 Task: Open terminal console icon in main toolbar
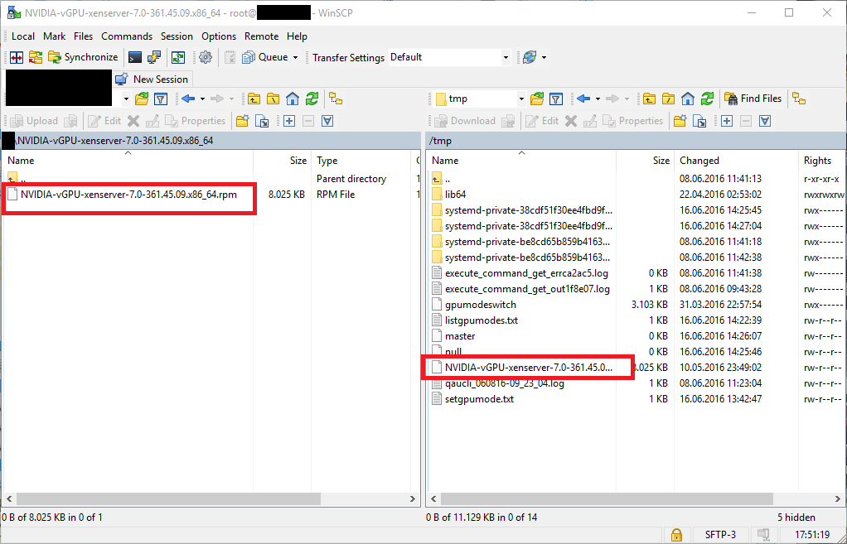(x=134, y=57)
